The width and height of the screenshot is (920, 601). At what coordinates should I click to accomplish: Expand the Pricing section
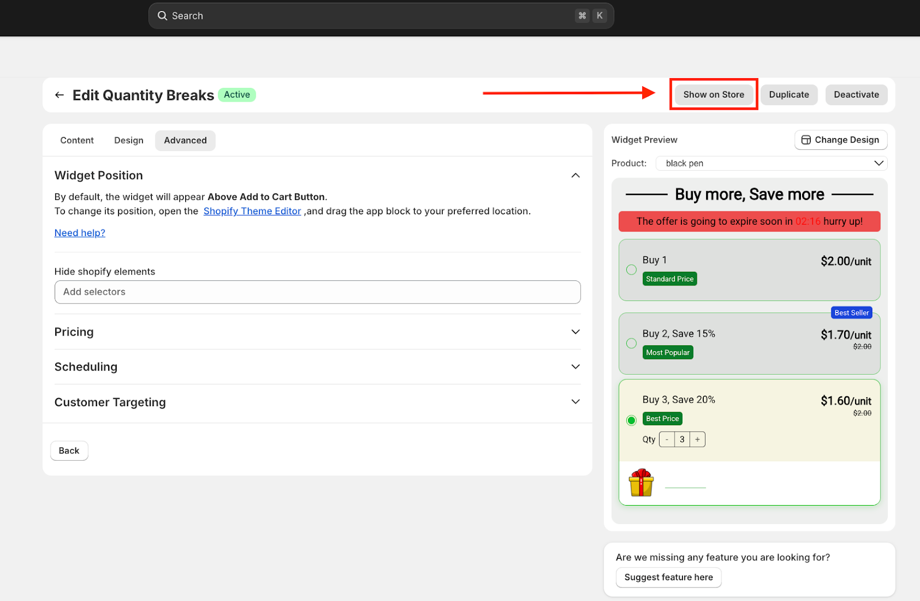tap(575, 332)
